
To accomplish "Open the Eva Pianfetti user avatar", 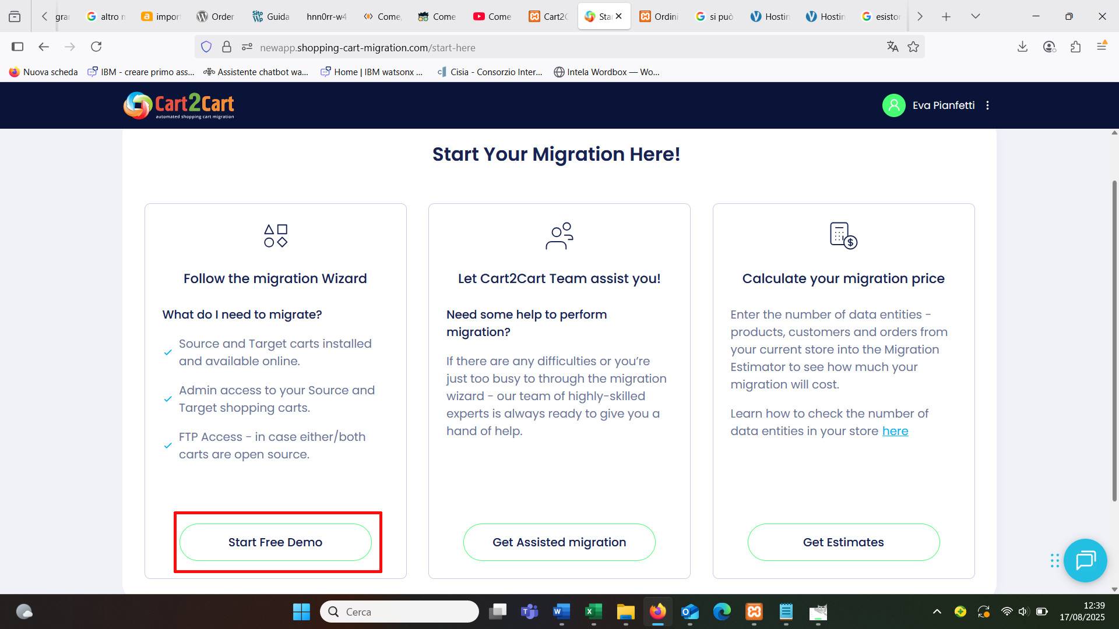I will coord(893,105).
